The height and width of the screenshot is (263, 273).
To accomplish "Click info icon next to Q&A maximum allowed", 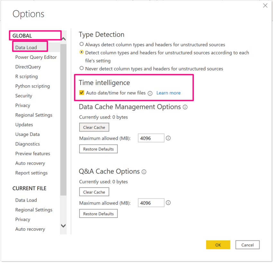I will coord(168,203).
